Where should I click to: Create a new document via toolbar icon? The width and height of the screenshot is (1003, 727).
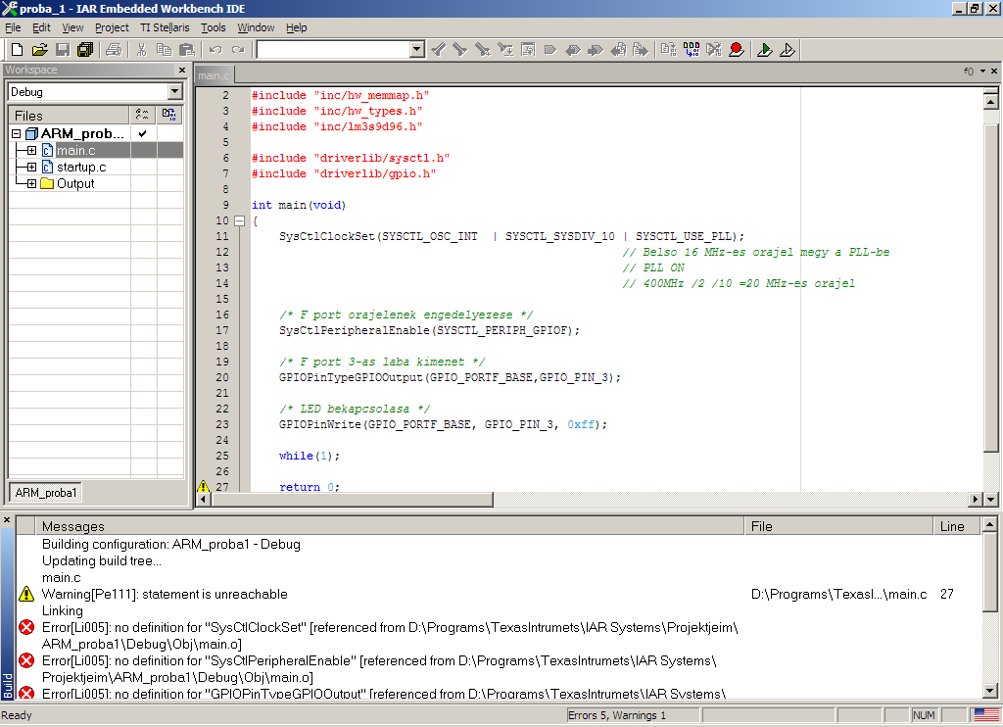pyautogui.click(x=18, y=49)
